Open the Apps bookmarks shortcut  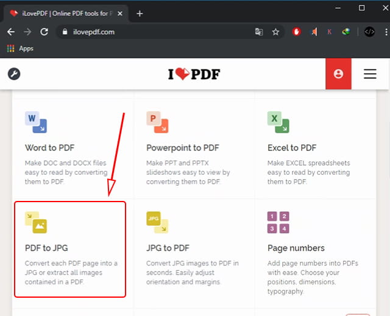(20, 49)
